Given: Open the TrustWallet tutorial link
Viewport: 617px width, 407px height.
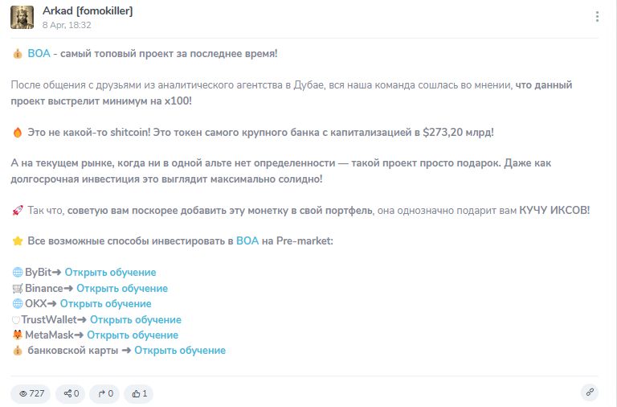Looking at the screenshot, I should [136, 319].
